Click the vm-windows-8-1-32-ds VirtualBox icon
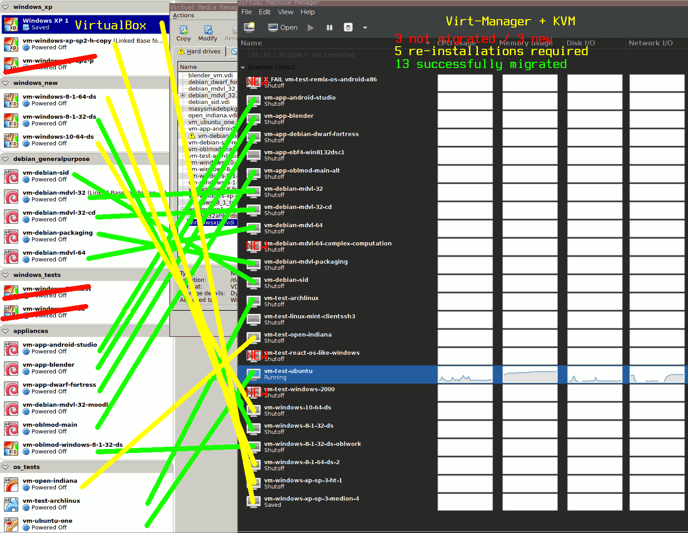 coord(11,120)
